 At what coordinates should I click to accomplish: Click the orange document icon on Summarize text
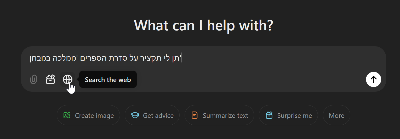coord(195,115)
